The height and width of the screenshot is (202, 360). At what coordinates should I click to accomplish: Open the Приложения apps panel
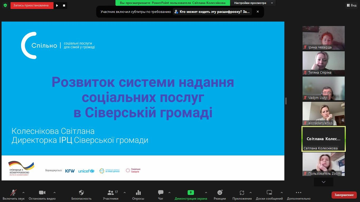click(242, 195)
